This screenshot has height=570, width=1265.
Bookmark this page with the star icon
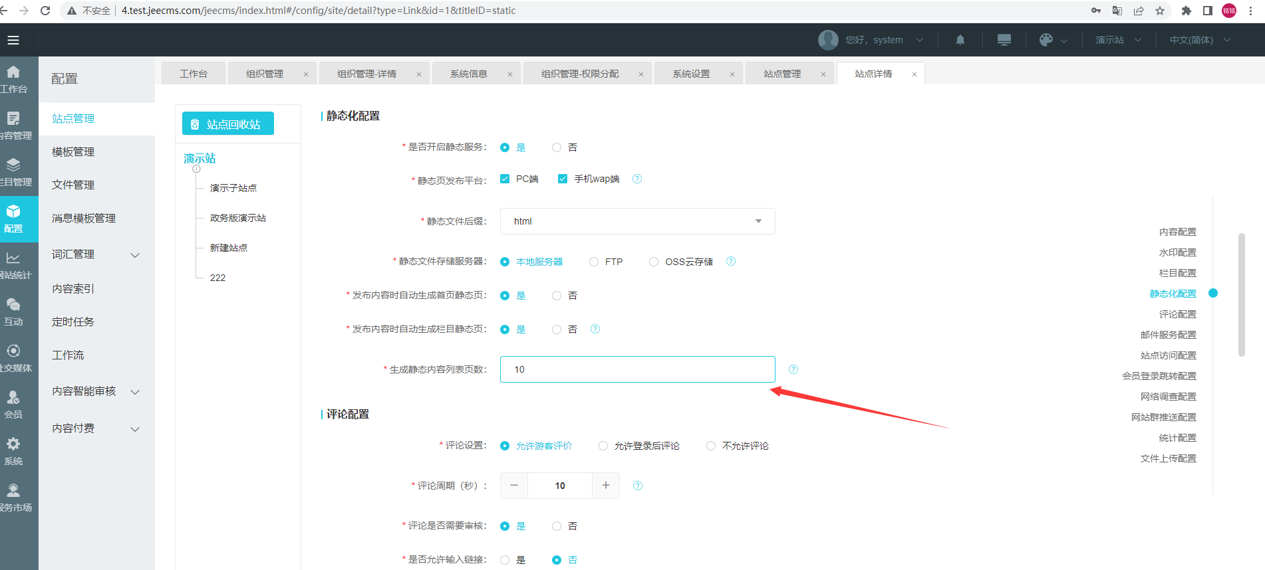pyautogui.click(x=1160, y=11)
